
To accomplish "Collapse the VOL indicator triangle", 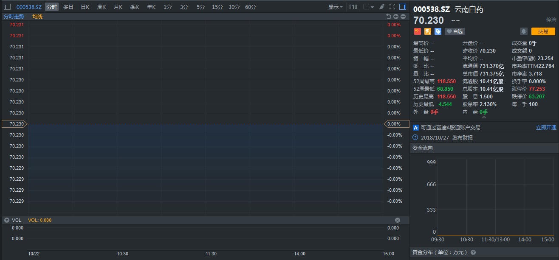I will point(7,220).
